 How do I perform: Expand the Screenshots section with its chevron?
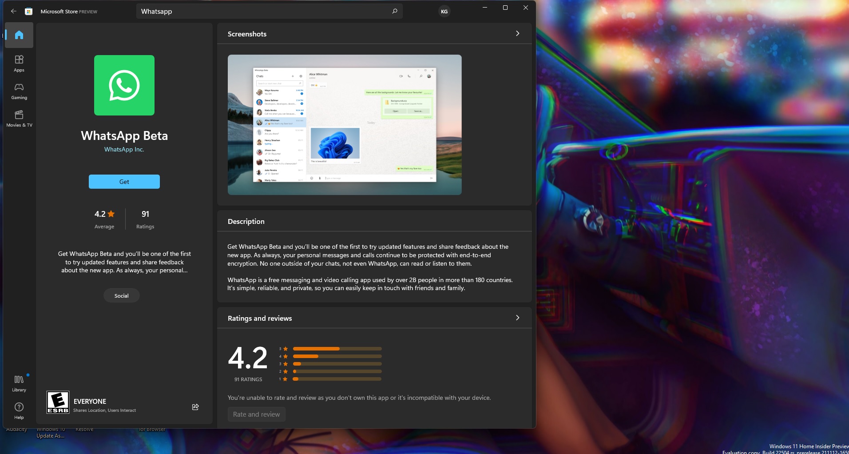[x=517, y=34]
